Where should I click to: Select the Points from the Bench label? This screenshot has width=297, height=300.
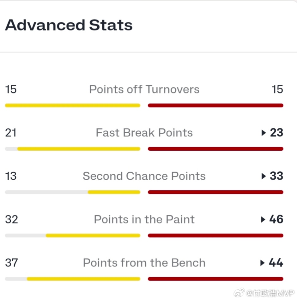[144, 263]
